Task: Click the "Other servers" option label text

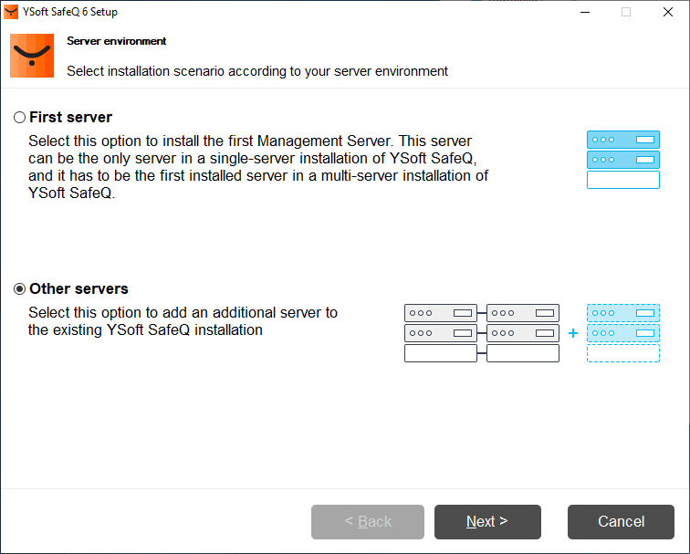Action: 78,289
